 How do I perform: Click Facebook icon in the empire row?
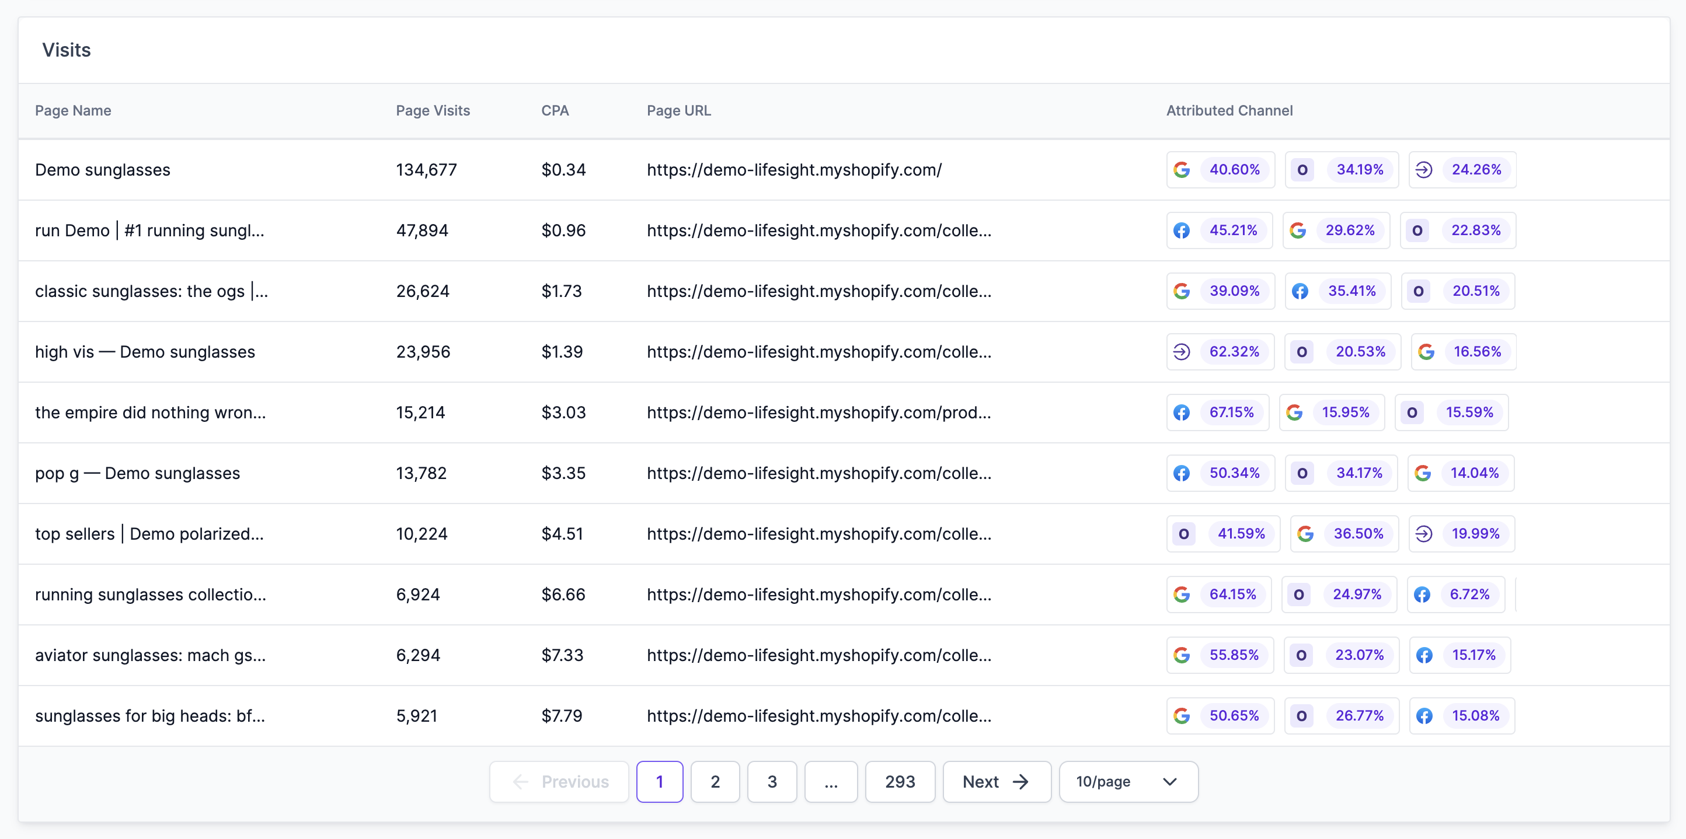point(1182,412)
